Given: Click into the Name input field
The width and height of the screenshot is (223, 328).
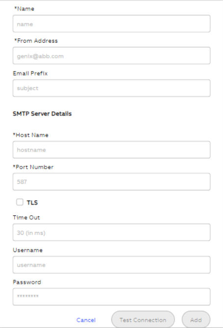Looking at the screenshot, I should click(112, 24).
